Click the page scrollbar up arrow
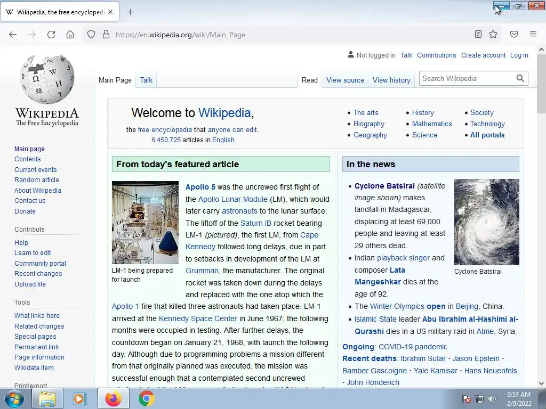546x409 pixels. coord(542,50)
